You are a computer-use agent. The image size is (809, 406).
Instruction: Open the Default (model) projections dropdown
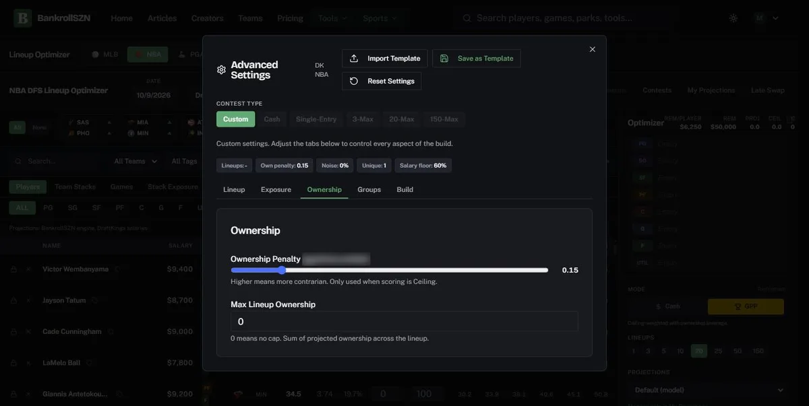pyautogui.click(x=707, y=390)
